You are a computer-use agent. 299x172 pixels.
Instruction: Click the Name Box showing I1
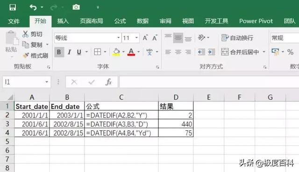point(27,82)
